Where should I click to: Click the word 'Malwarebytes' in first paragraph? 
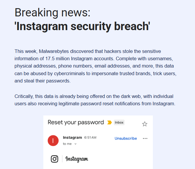(x=54, y=51)
